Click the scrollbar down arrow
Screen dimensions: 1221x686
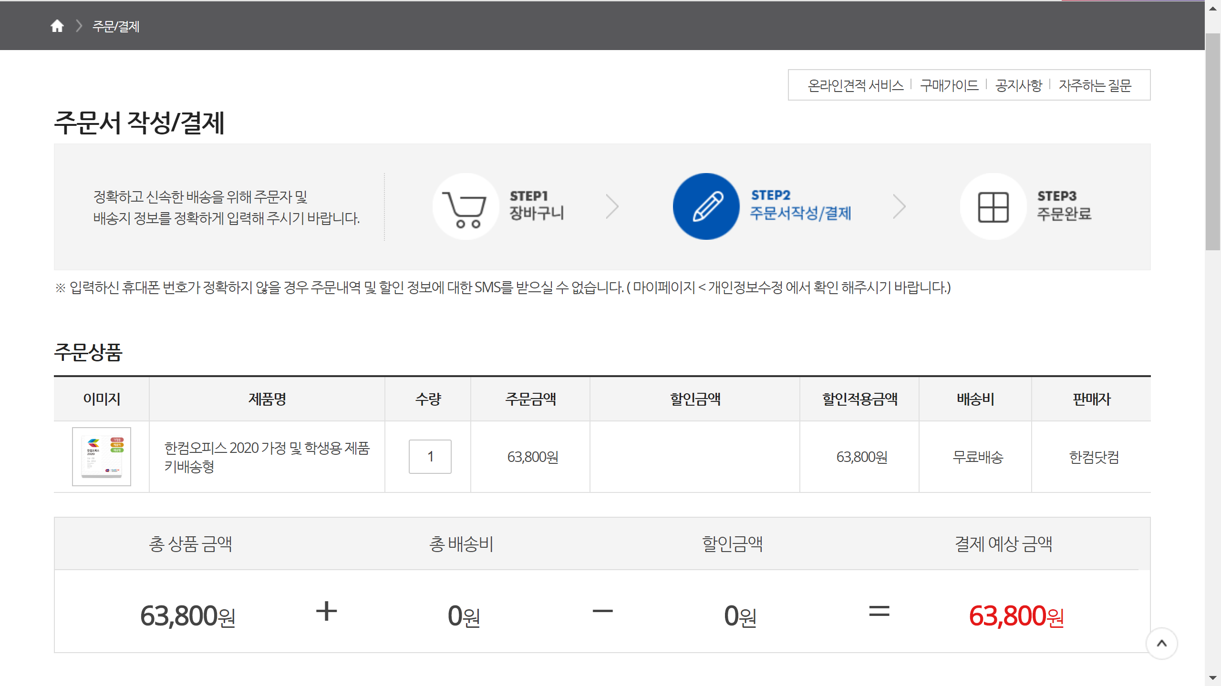(x=1213, y=678)
